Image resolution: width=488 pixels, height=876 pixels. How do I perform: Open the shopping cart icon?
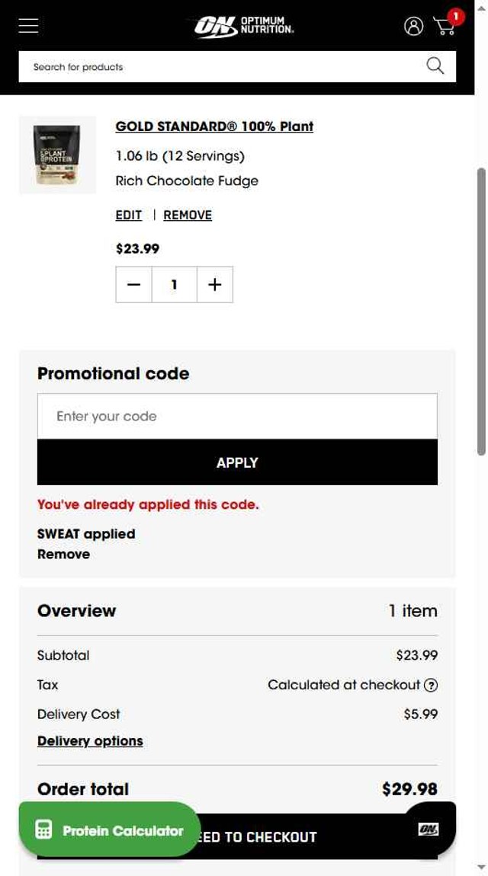pyautogui.click(x=446, y=25)
